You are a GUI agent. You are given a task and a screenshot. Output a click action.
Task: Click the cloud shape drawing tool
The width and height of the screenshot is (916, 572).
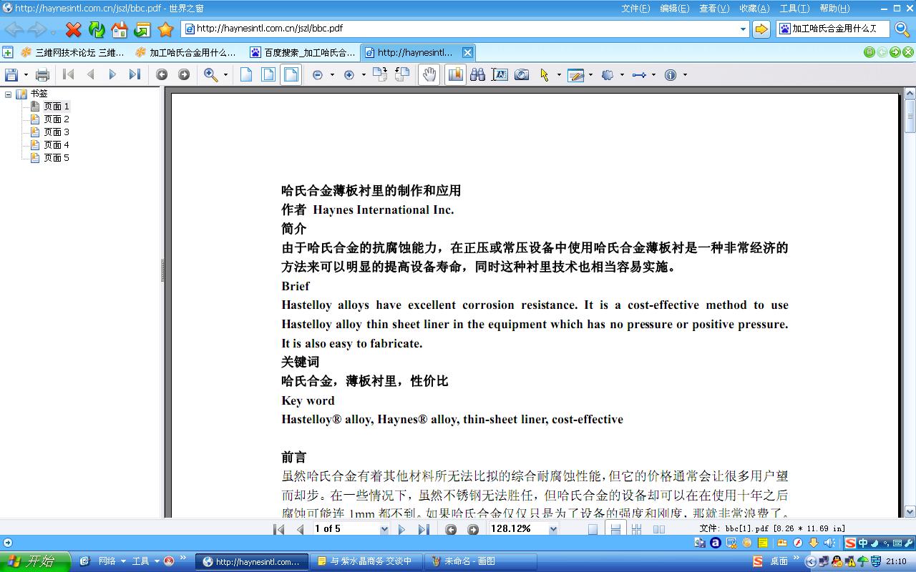tap(608, 74)
